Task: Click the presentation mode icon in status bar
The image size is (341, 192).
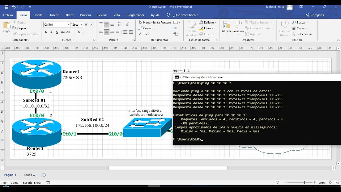Action: point(277,182)
